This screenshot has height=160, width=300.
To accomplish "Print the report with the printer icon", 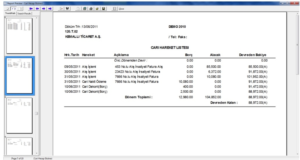I will point(91,8).
